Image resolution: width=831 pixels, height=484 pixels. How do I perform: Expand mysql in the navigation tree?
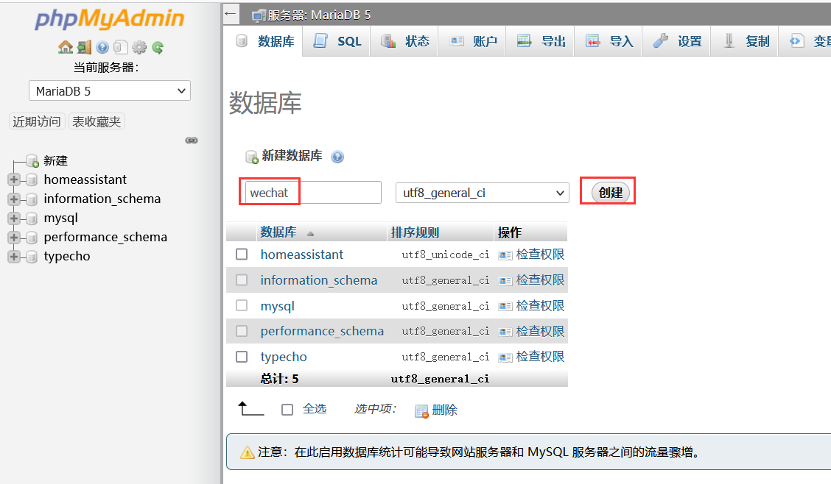point(14,218)
